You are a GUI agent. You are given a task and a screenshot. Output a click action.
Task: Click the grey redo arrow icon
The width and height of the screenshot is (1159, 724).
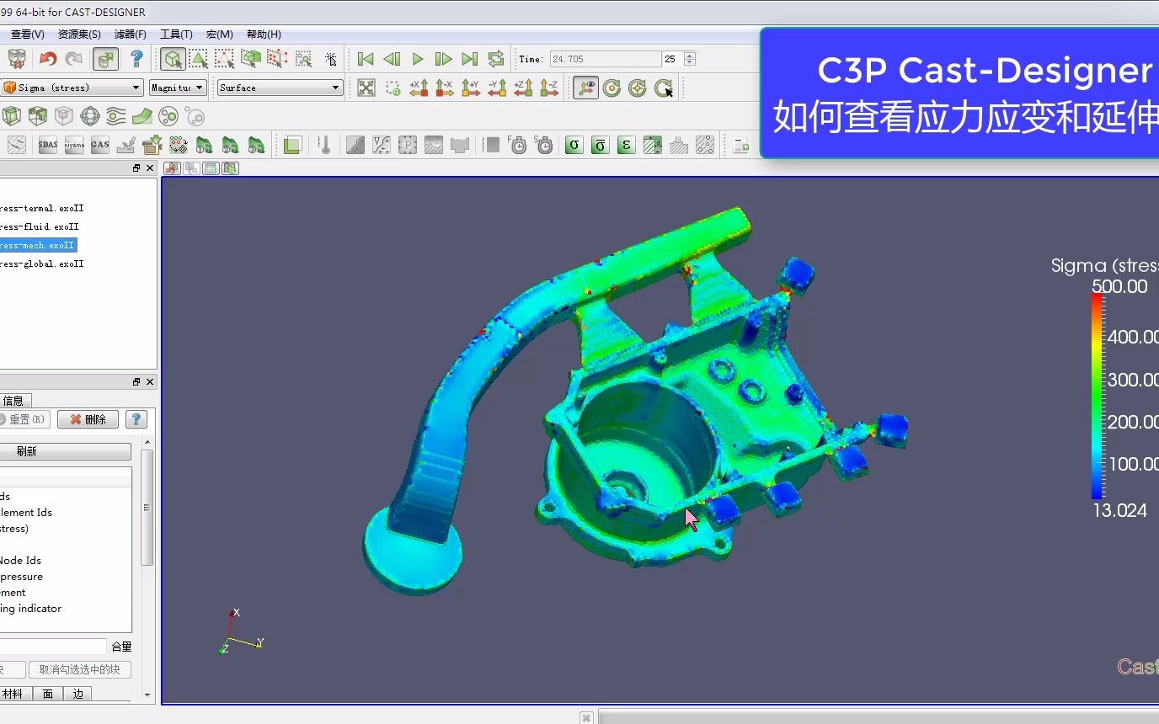pyautogui.click(x=74, y=59)
